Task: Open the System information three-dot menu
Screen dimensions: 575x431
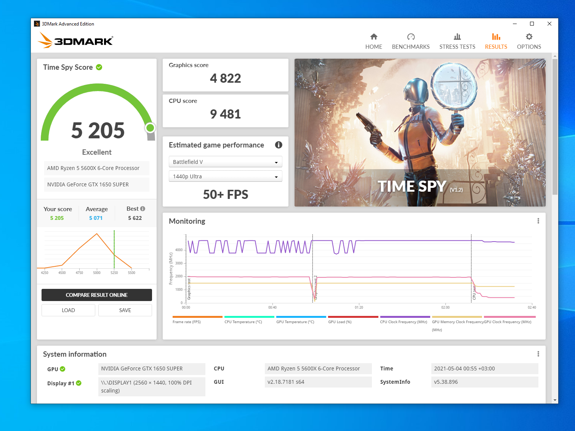Action: 538,354
